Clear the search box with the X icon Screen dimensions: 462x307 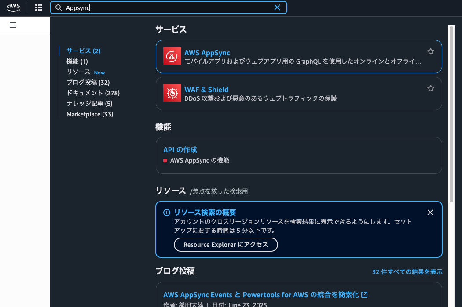coord(277,7)
